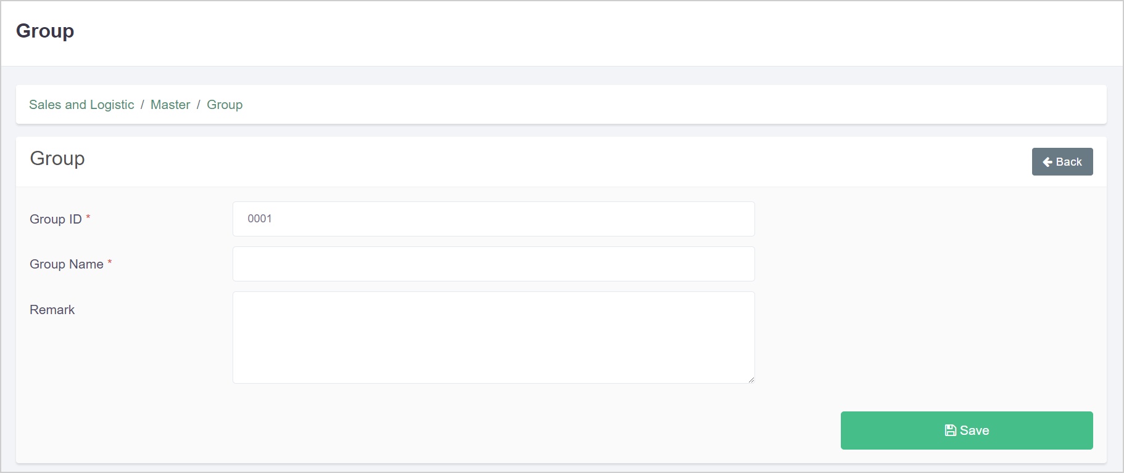Click the back arrow icon in Back button
Image resolution: width=1124 pixels, height=473 pixels.
coord(1047,161)
